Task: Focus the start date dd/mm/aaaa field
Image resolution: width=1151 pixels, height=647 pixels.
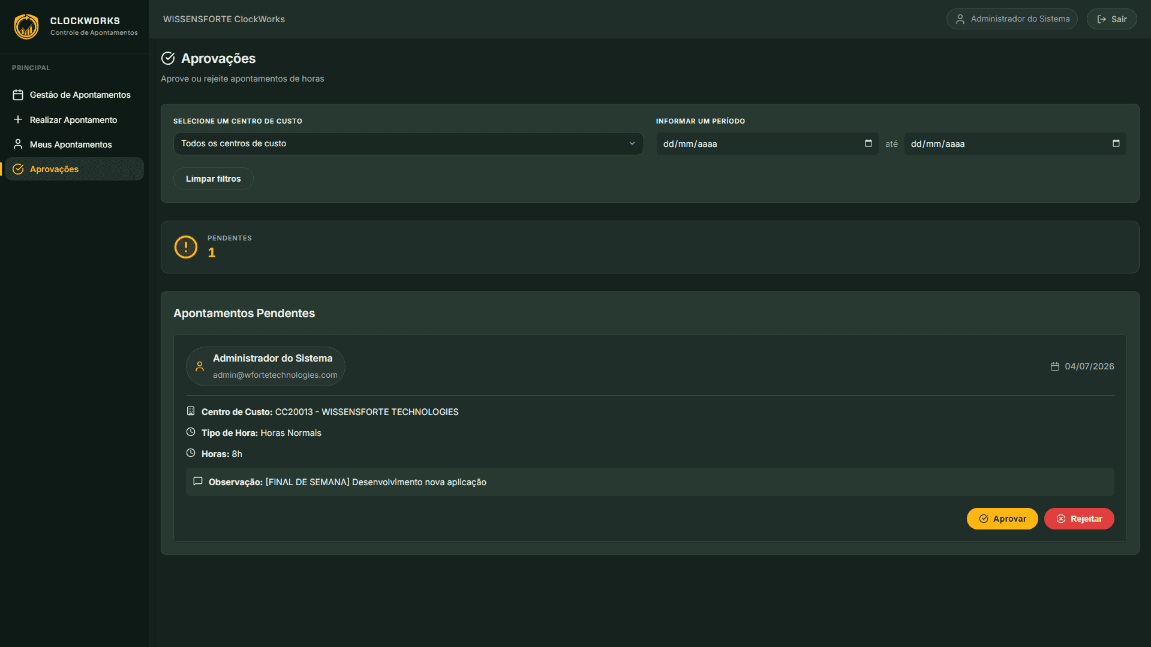Action: click(767, 143)
